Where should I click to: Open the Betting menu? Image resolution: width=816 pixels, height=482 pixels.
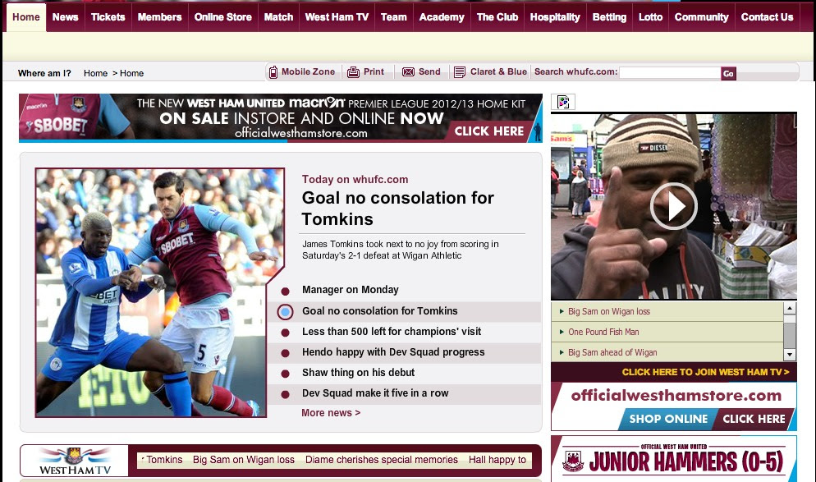(x=609, y=17)
